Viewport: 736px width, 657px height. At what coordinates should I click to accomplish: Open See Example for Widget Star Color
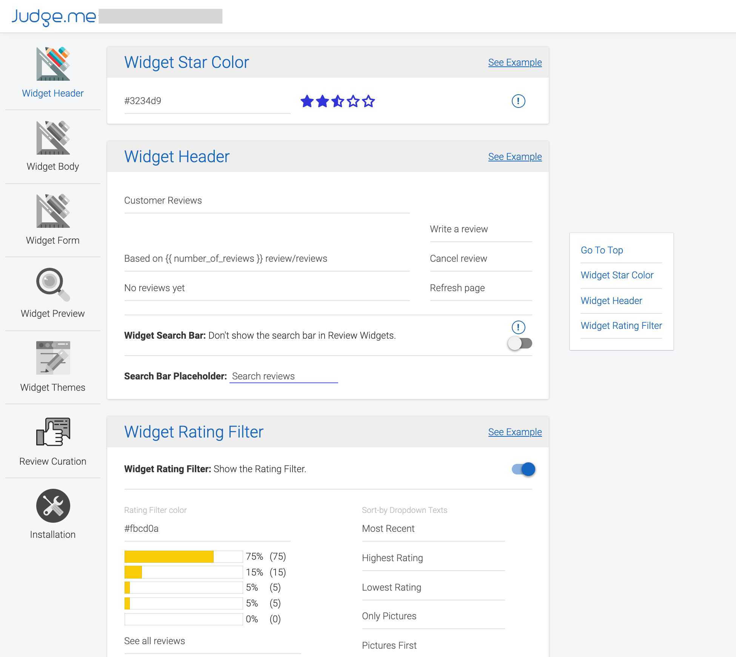(x=515, y=62)
